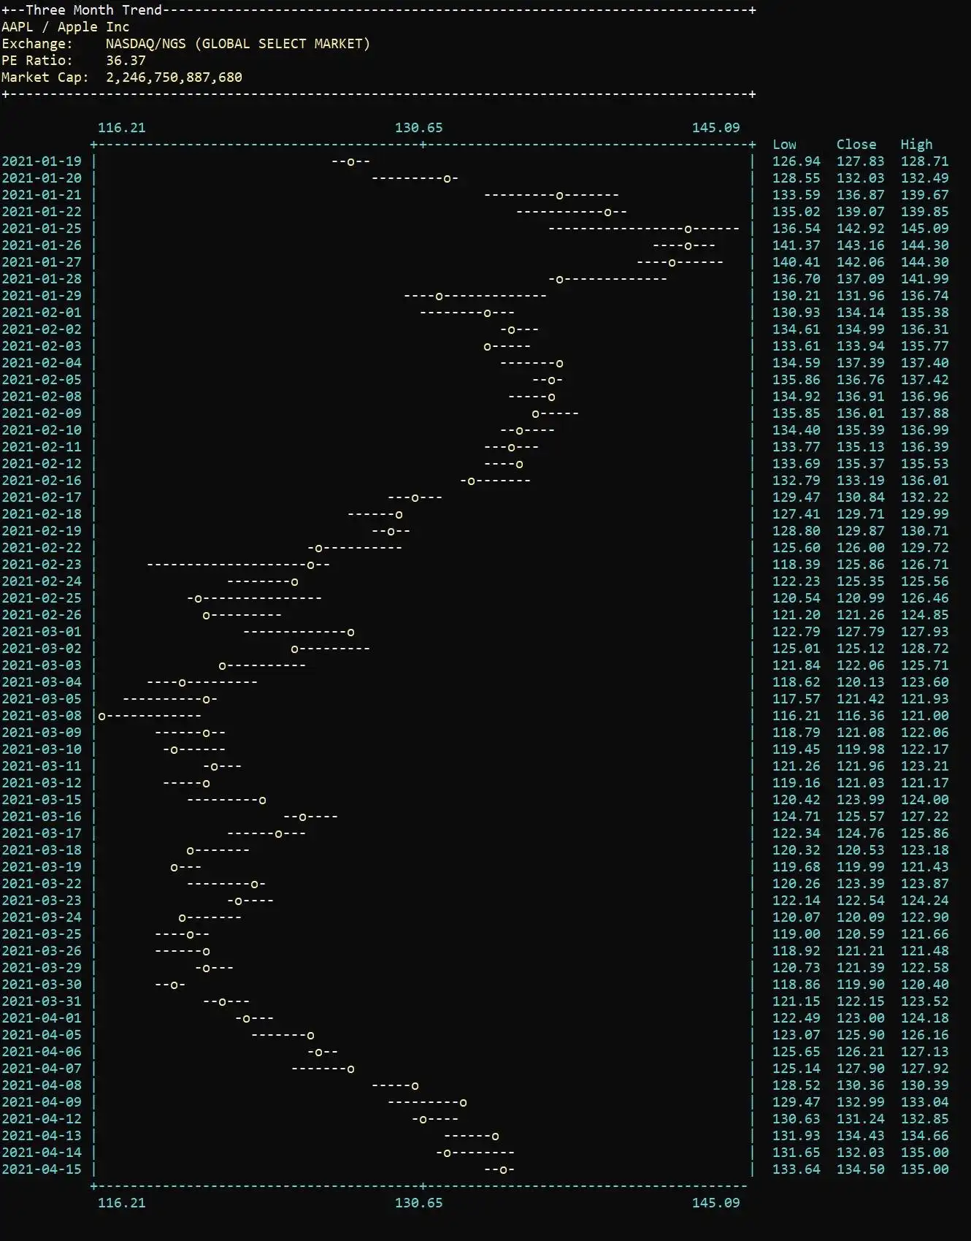Screen dimensions: 971x1241
Task: Click the date 2021-02-16
Action: click(42, 481)
